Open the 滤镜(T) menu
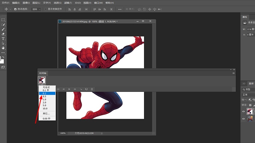255x143 pixels. point(68,3)
